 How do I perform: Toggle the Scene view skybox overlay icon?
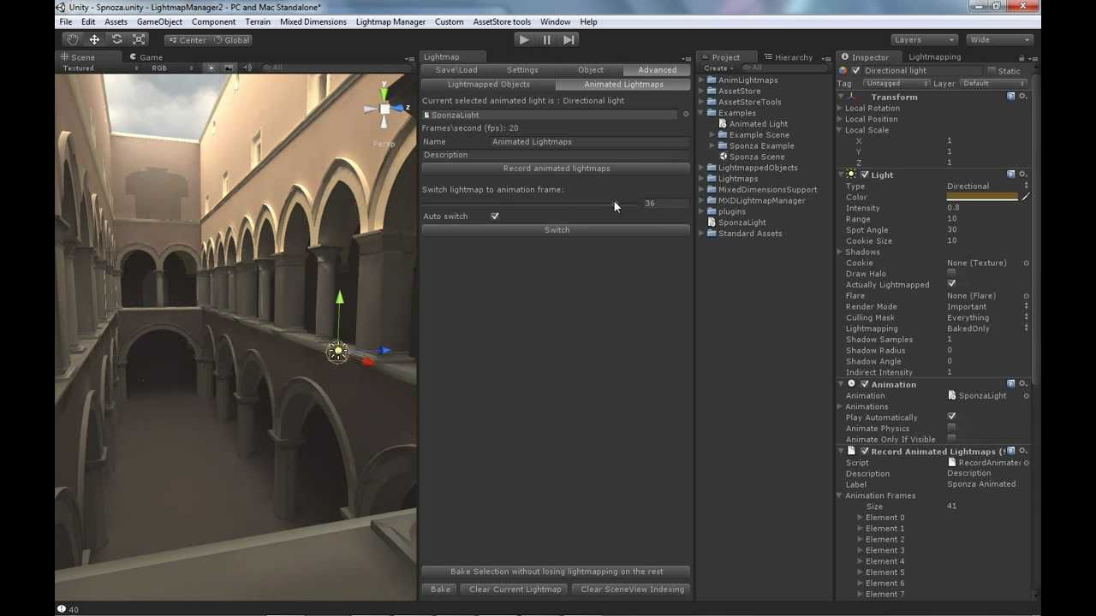coord(229,68)
